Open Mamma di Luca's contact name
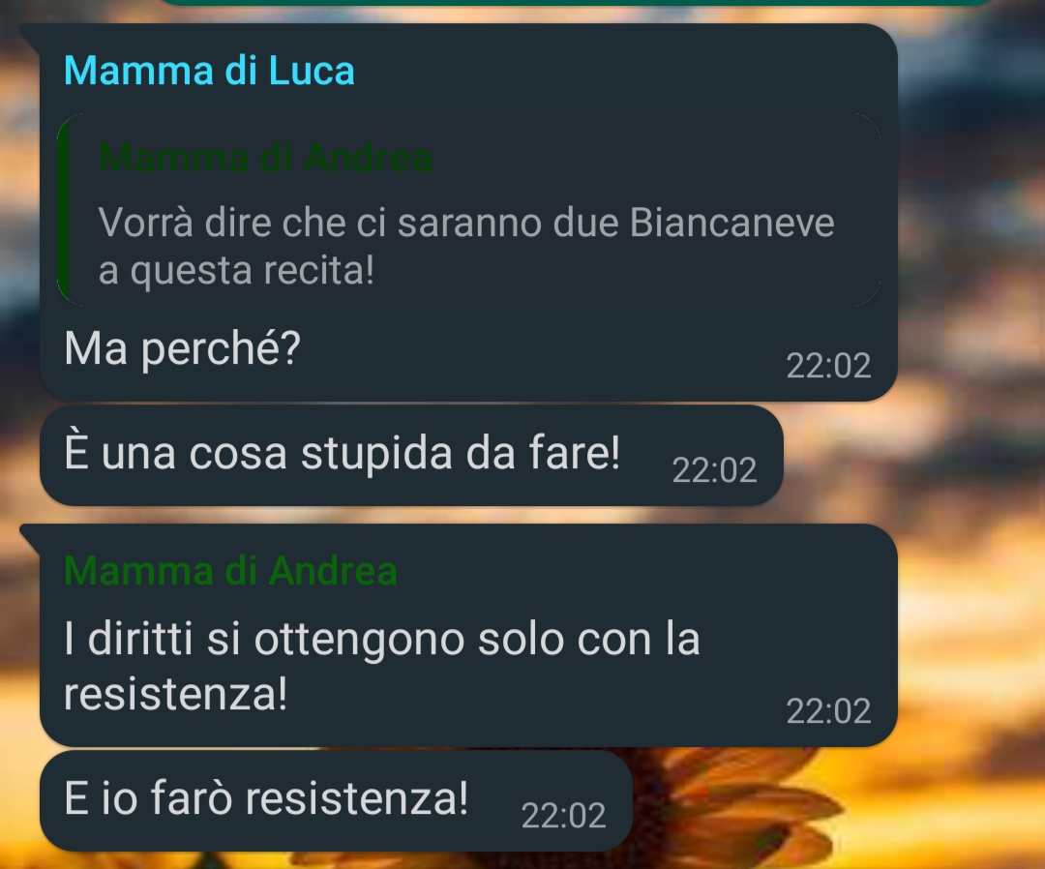This screenshot has width=1045, height=869. click(209, 71)
